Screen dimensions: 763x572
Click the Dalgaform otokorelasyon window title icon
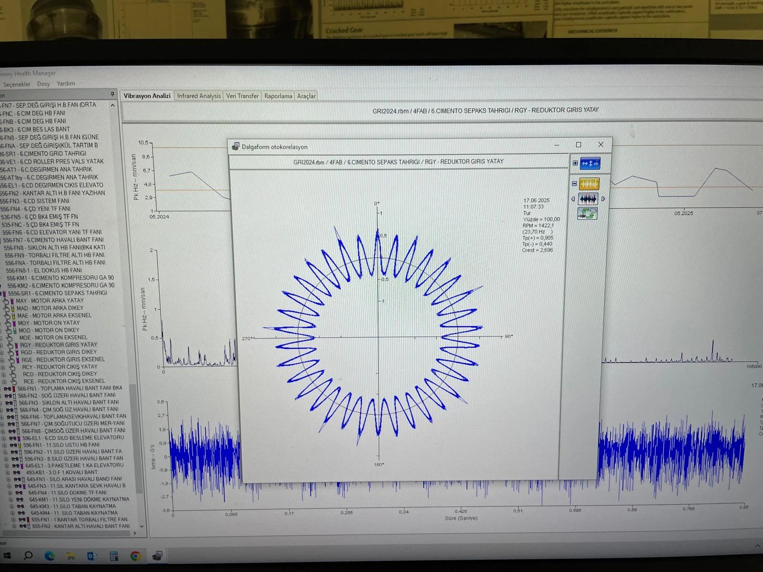point(235,146)
